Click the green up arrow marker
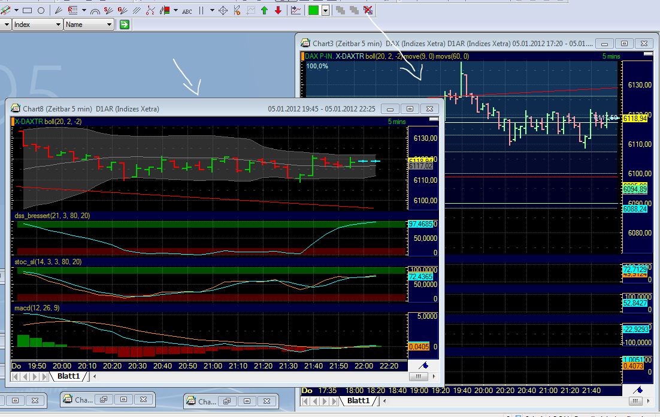The image size is (660, 417). pyautogui.click(x=264, y=10)
